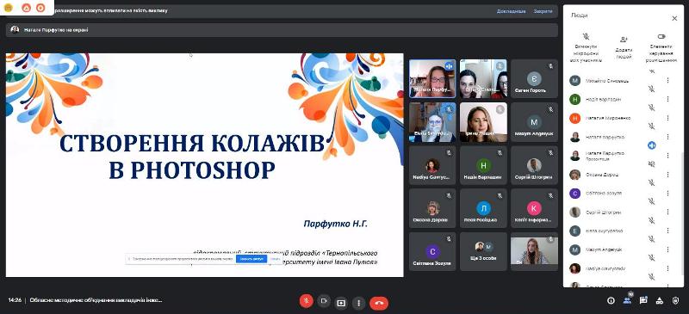Open more options for Maxym Андрюк in list
Image resolution: width=689 pixels, height=314 pixels.
668,249
